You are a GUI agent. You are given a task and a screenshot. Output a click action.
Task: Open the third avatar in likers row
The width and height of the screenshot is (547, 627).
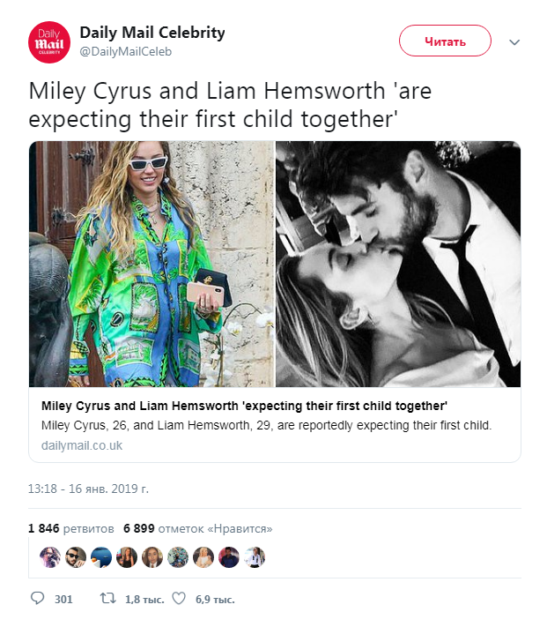point(101,557)
